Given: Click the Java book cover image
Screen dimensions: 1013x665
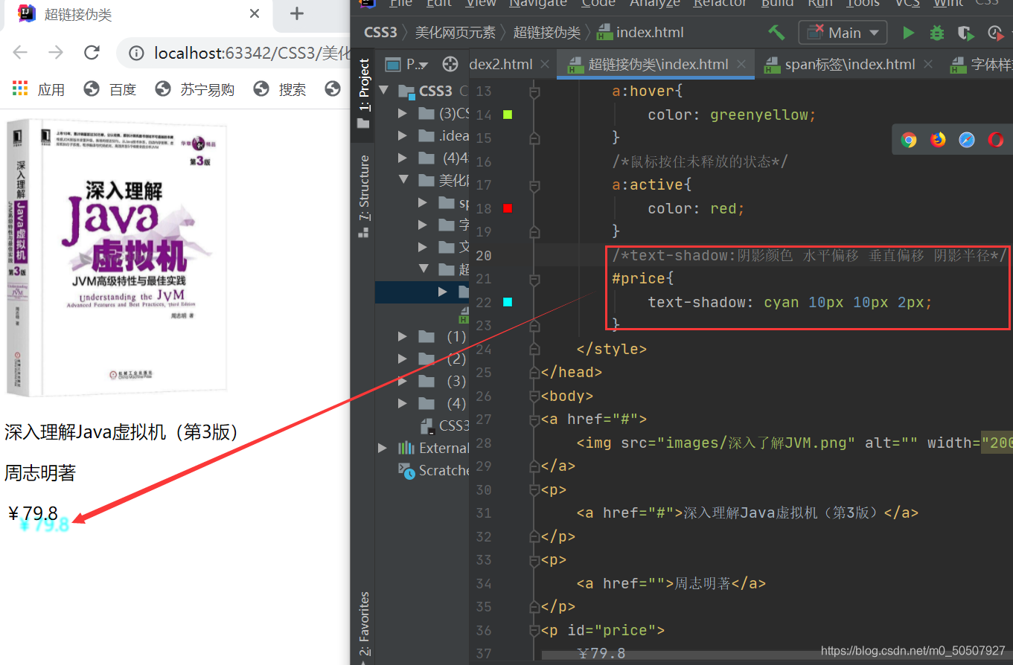Looking at the screenshot, I should pos(117,257).
